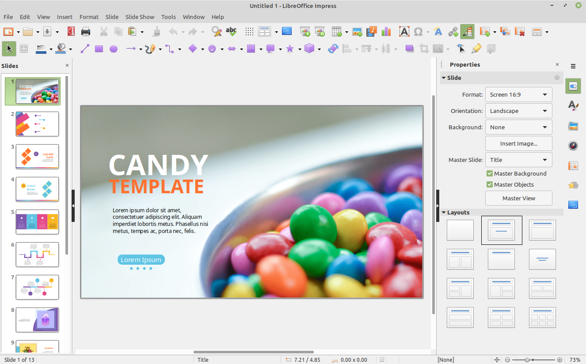Open the Orientation dropdown set to Landscape
Image resolution: width=586 pixels, height=364 pixels.
click(x=518, y=111)
